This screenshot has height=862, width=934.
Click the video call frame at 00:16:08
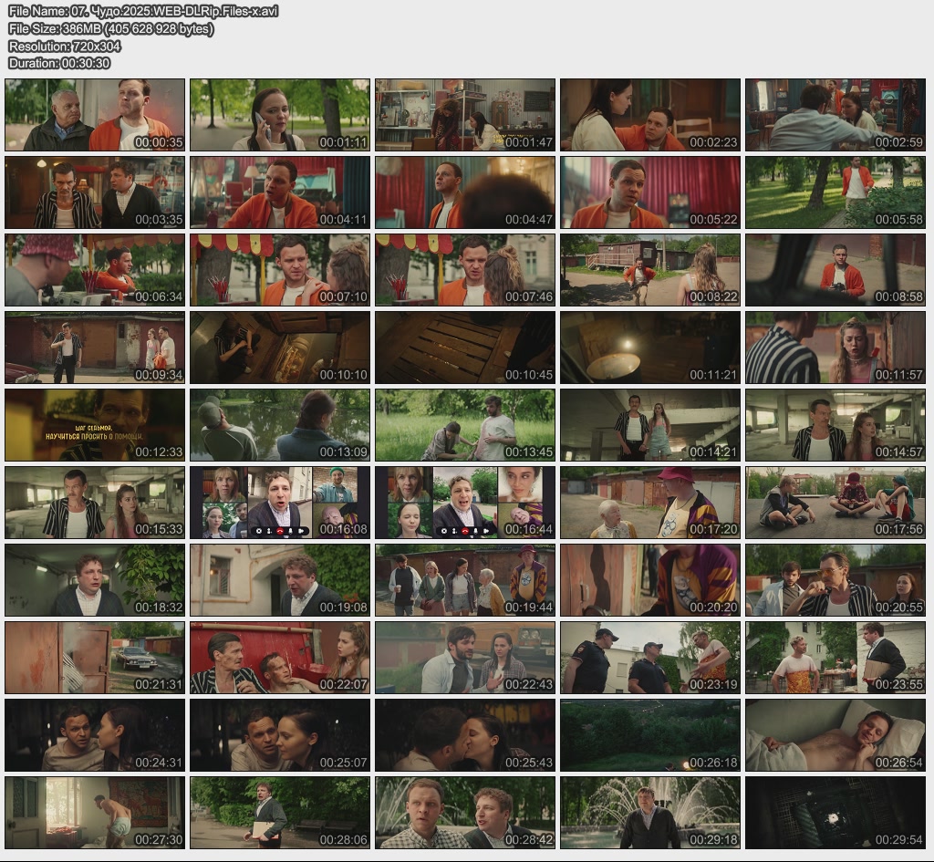(x=280, y=503)
